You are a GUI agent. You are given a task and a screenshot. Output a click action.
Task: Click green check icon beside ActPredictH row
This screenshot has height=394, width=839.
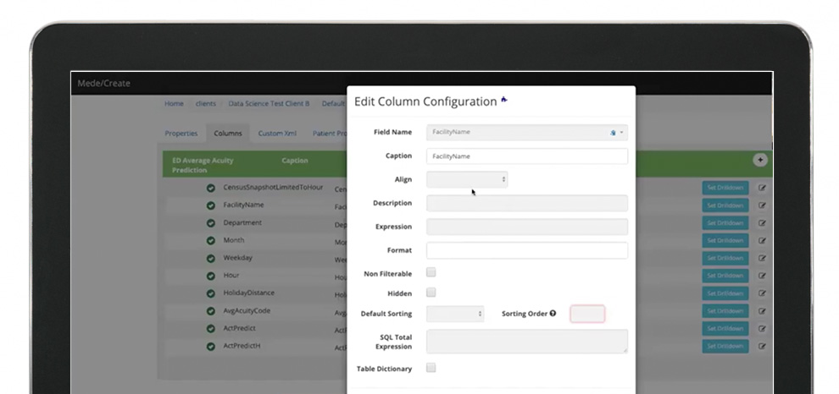click(211, 347)
